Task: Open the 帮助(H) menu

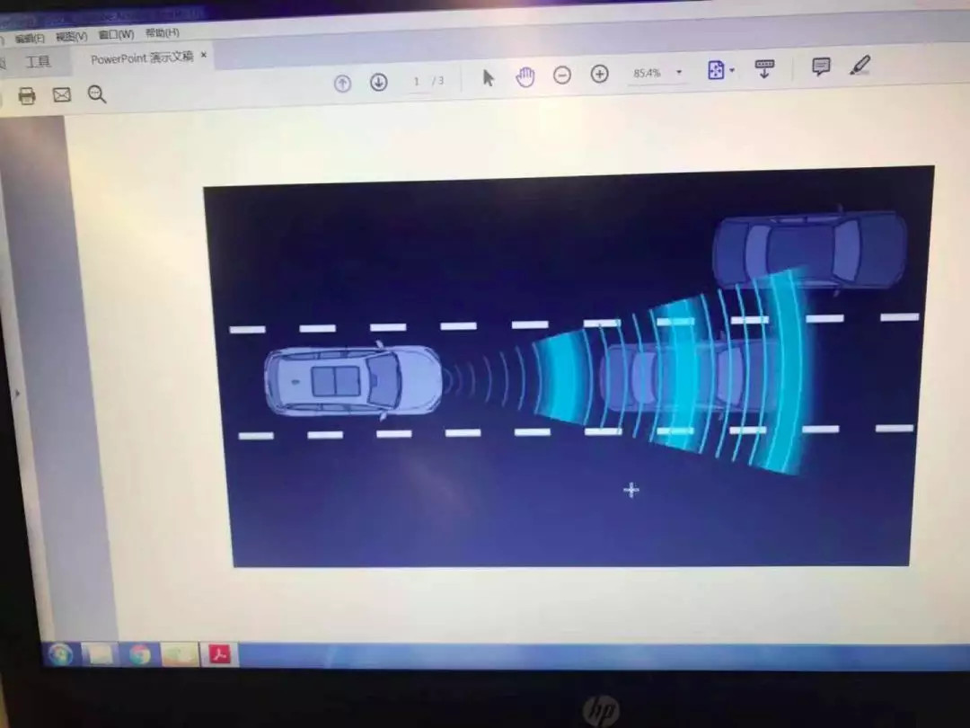Action: coord(162,32)
